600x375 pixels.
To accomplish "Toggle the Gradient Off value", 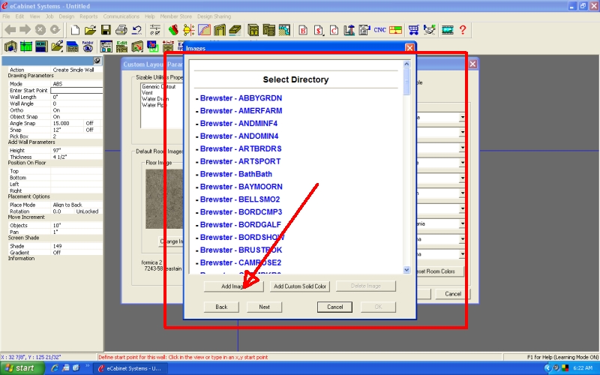I will 57,253.
